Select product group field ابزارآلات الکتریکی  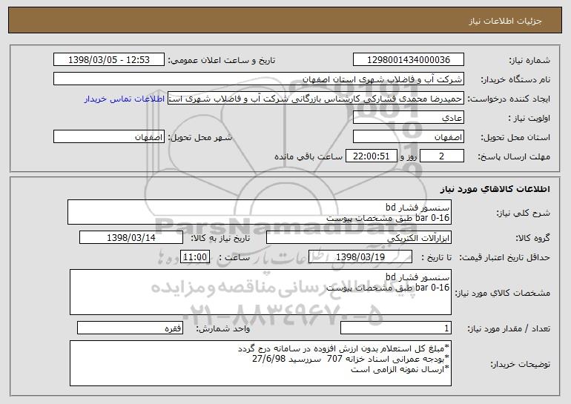tap(359, 237)
